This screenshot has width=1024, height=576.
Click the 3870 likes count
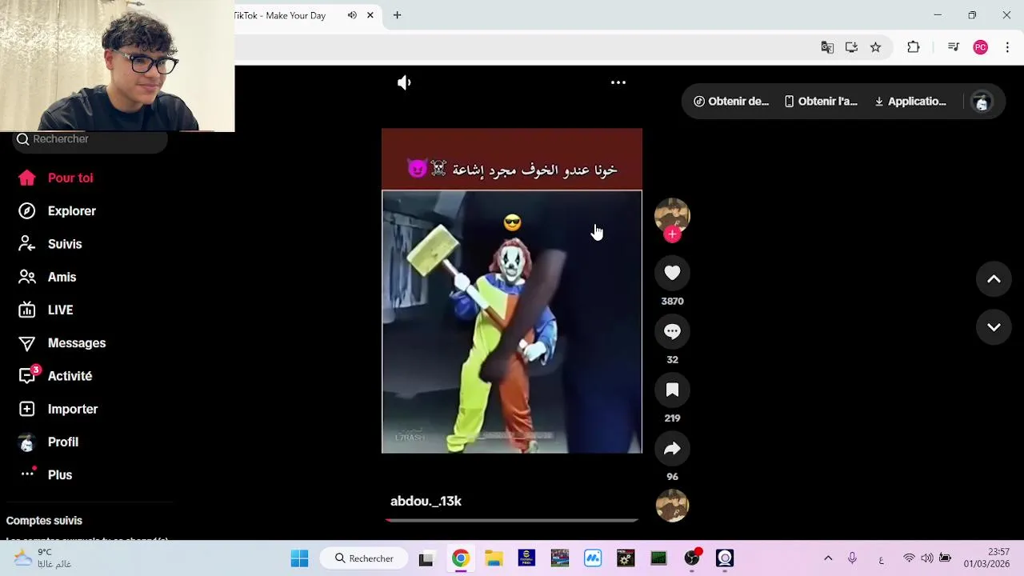pyautogui.click(x=672, y=302)
